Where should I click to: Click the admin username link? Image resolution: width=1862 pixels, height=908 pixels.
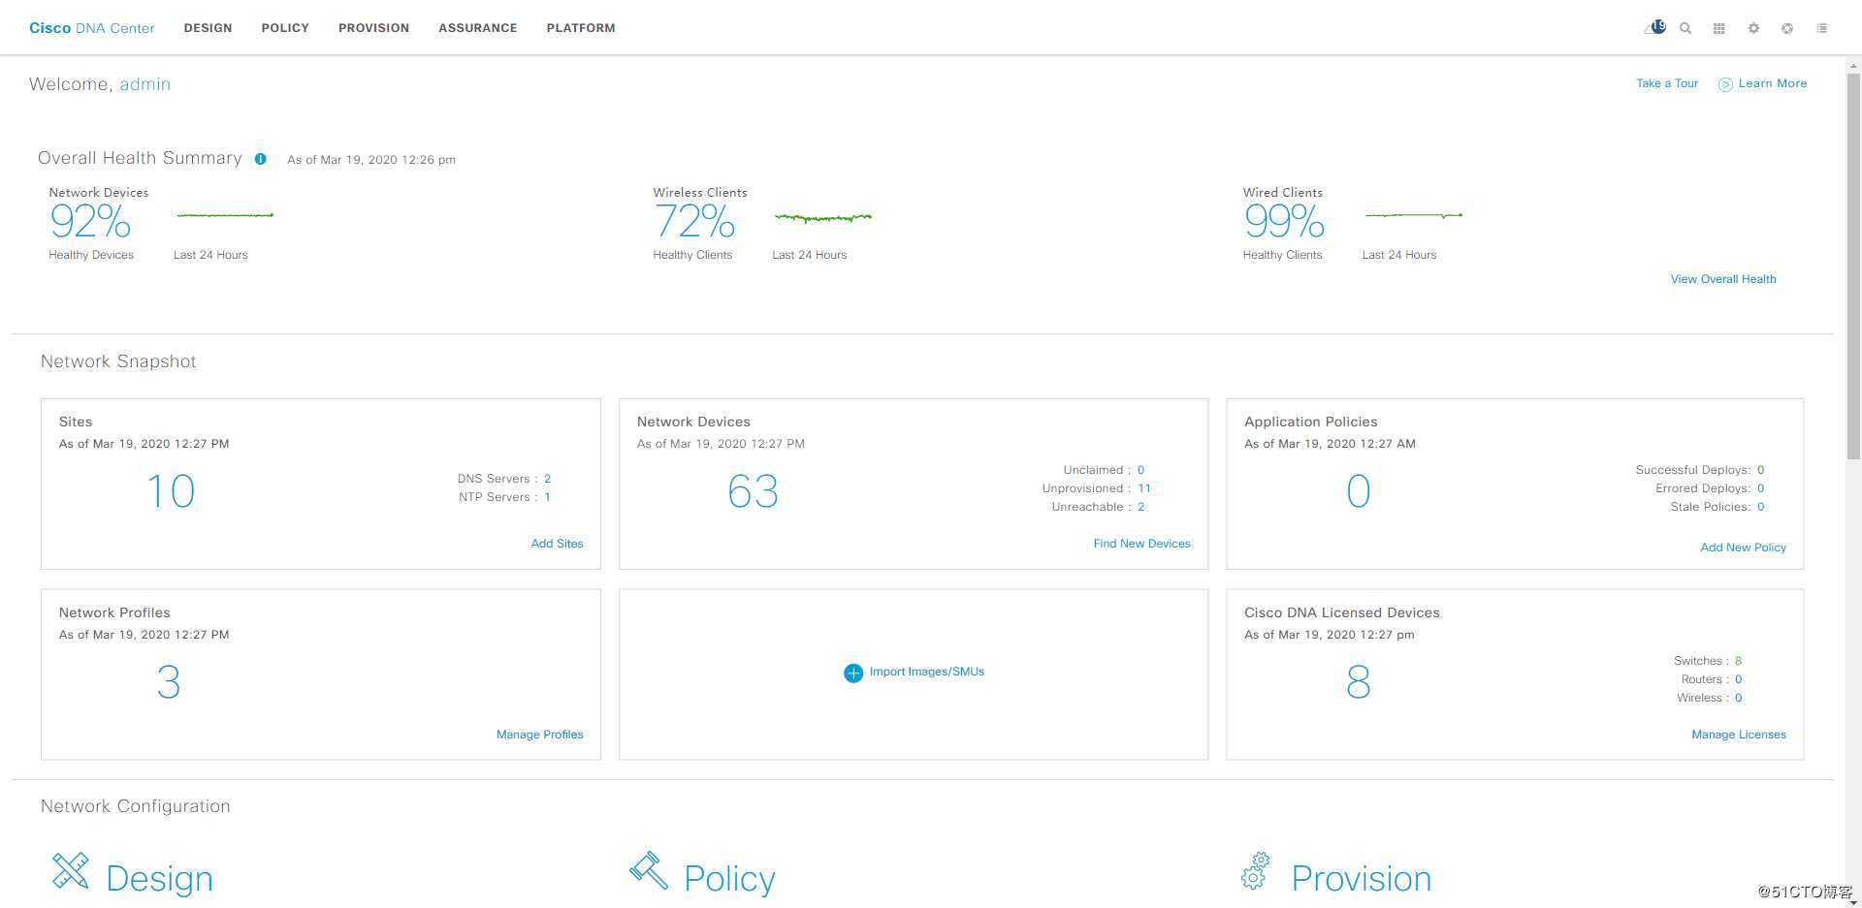(x=145, y=84)
